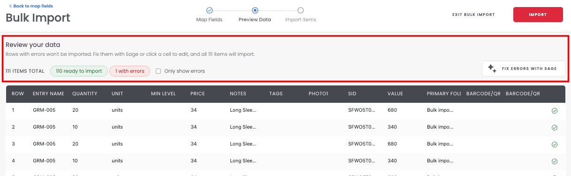Click the red Import button
Viewport: 571px width, 176px height.
pyautogui.click(x=538, y=15)
